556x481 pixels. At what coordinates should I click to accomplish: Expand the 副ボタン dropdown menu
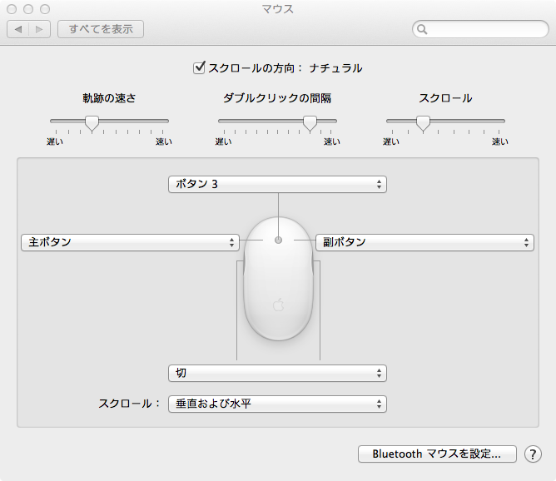coord(424,242)
